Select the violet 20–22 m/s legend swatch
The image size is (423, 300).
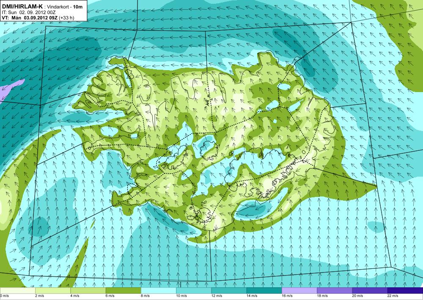(370, 291)
